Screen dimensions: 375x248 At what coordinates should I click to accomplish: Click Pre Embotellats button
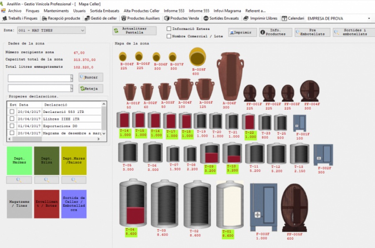(x=312, y=32)
